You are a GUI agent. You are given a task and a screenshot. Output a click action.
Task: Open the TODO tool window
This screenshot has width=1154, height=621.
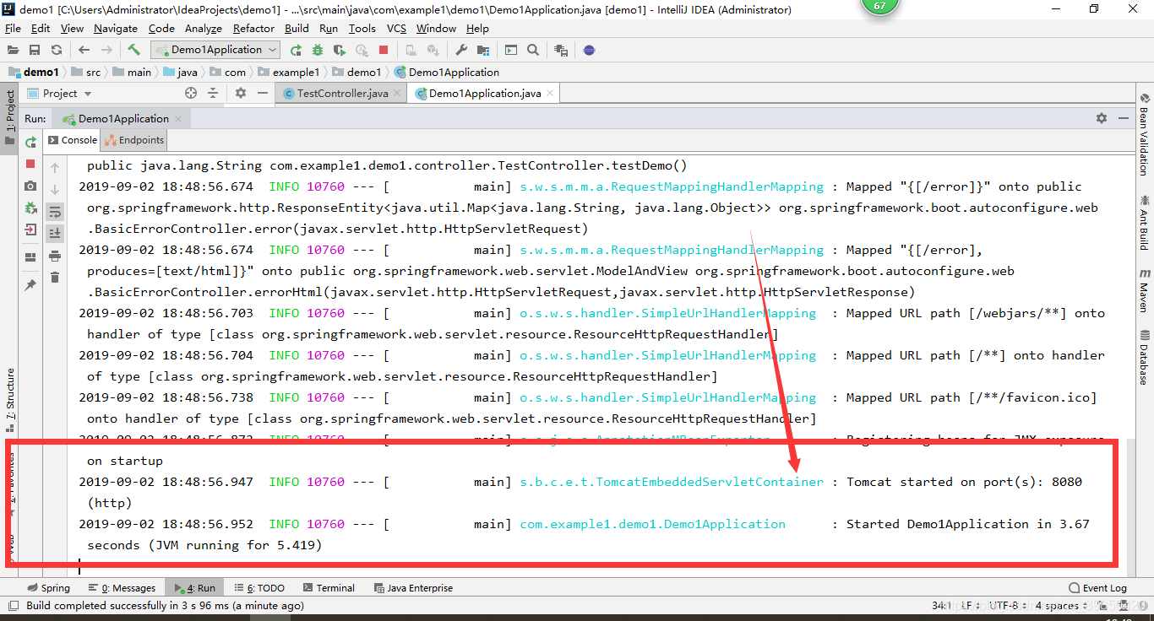pos(259,588)
